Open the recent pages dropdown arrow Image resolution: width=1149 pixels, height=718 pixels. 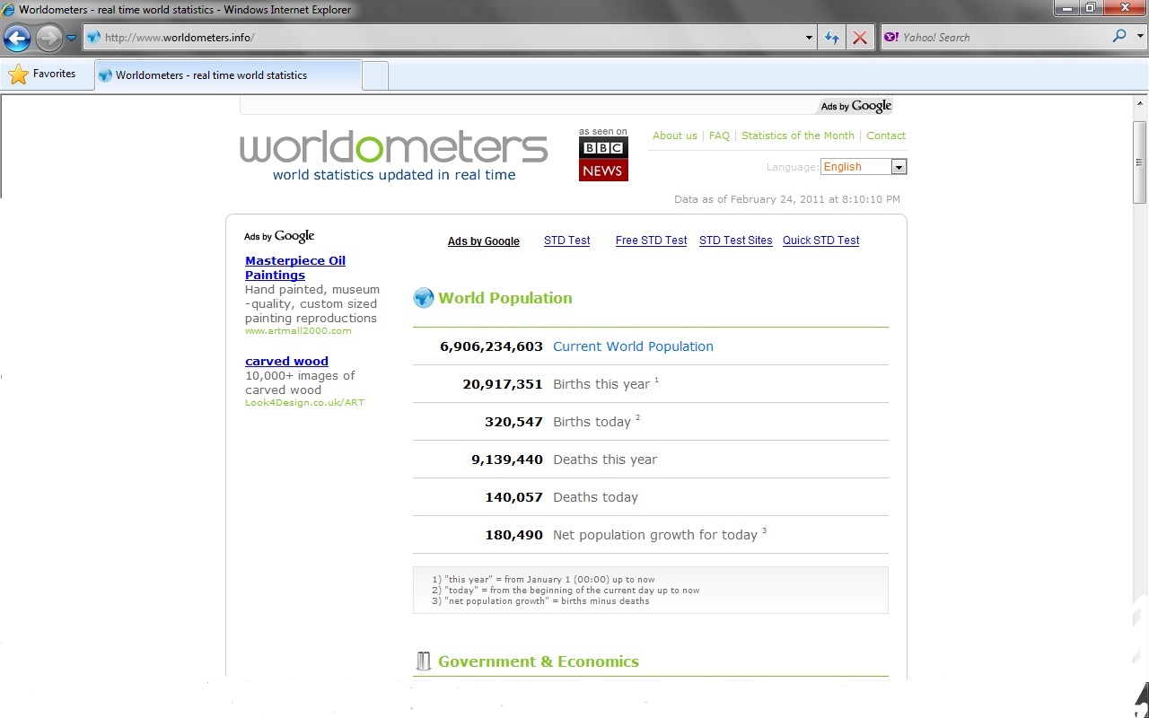(72, 38)
